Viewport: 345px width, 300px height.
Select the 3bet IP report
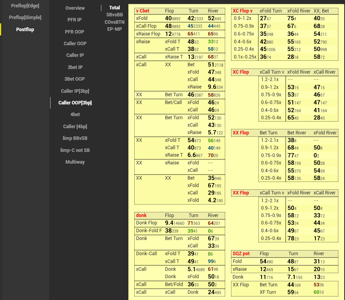[75, 67]
